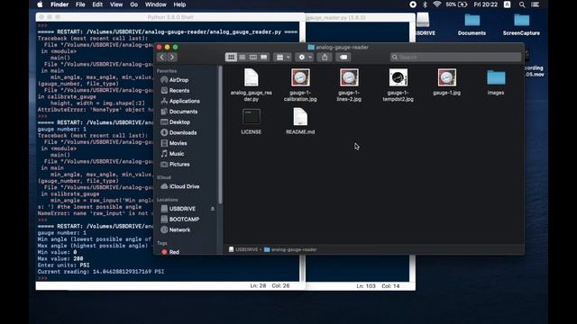Click the Python 3.8.0 Shell title bar
This screenshot has height=324, width=577.
[x=170, y=17]
